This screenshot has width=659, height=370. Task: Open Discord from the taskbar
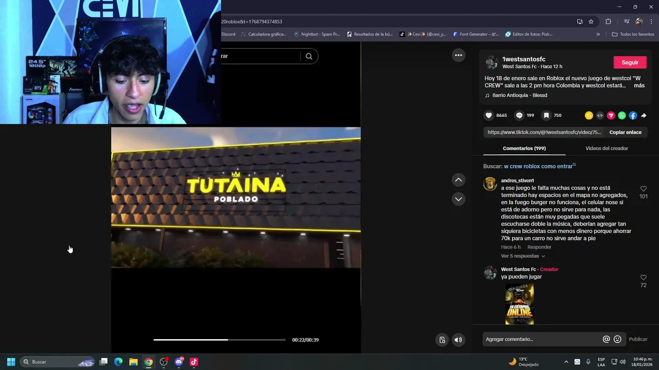coord(179,362)
